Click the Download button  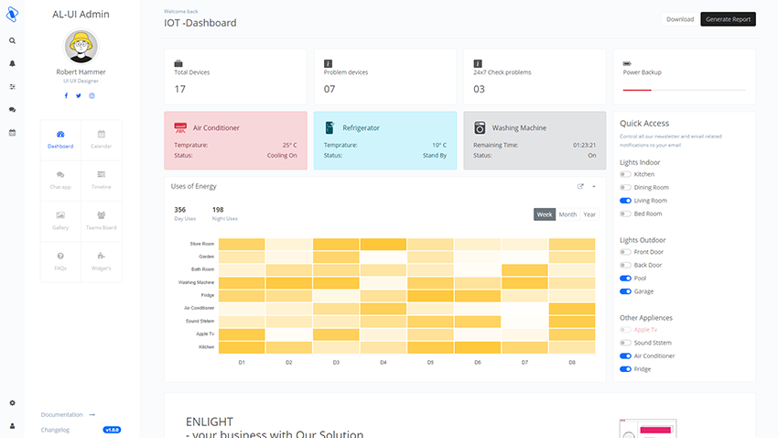[x=679, y=19]
